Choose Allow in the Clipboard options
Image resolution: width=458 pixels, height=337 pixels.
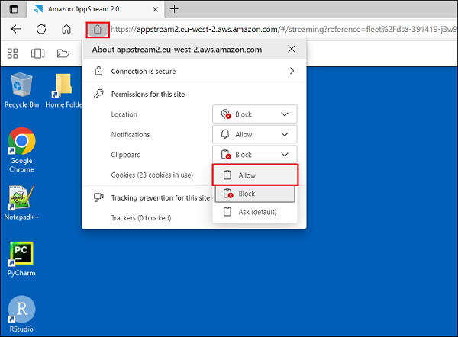(x=255, y=175)
